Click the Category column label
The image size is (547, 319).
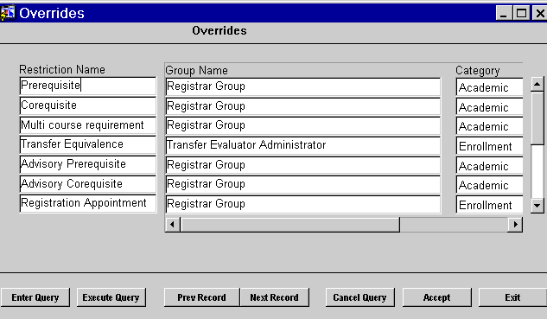click(478, 71)
